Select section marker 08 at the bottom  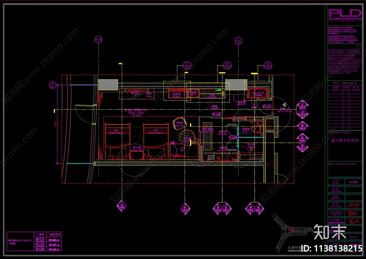coord(218,209)
